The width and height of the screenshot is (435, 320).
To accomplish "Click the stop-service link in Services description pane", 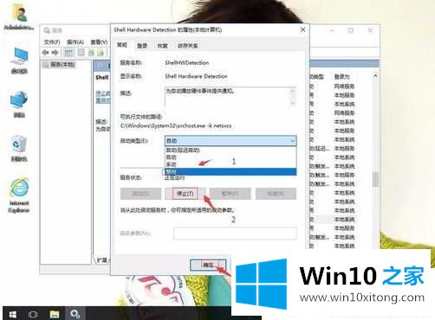I will click(103, 93).
